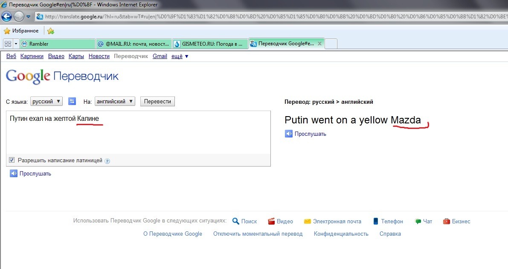Screen dimensions: 508x269
Task: Click the Бизнес briefcase icon
Action: (x=447, y=221)
